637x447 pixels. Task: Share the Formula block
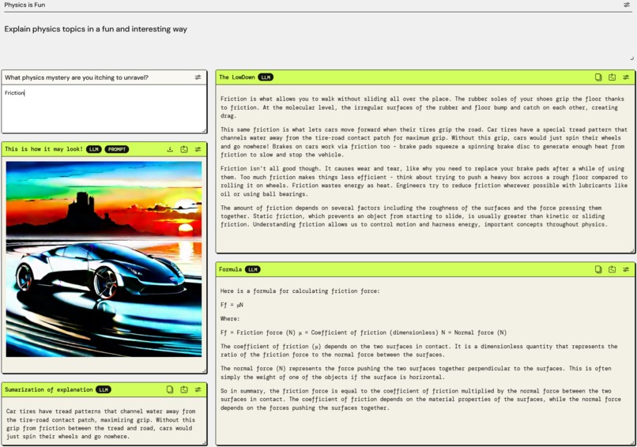[612, 269]
